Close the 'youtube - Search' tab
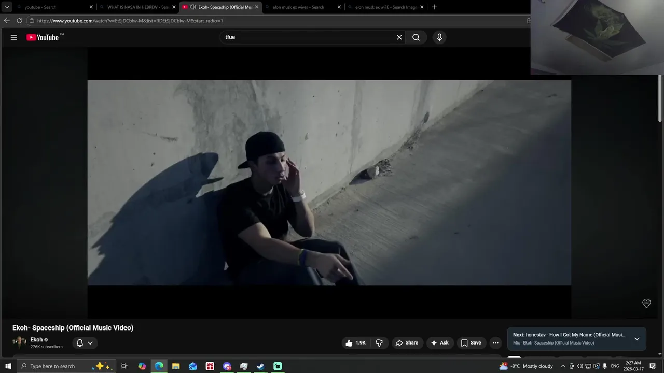This screenshot has height=373, width=664. pos(91,7)
